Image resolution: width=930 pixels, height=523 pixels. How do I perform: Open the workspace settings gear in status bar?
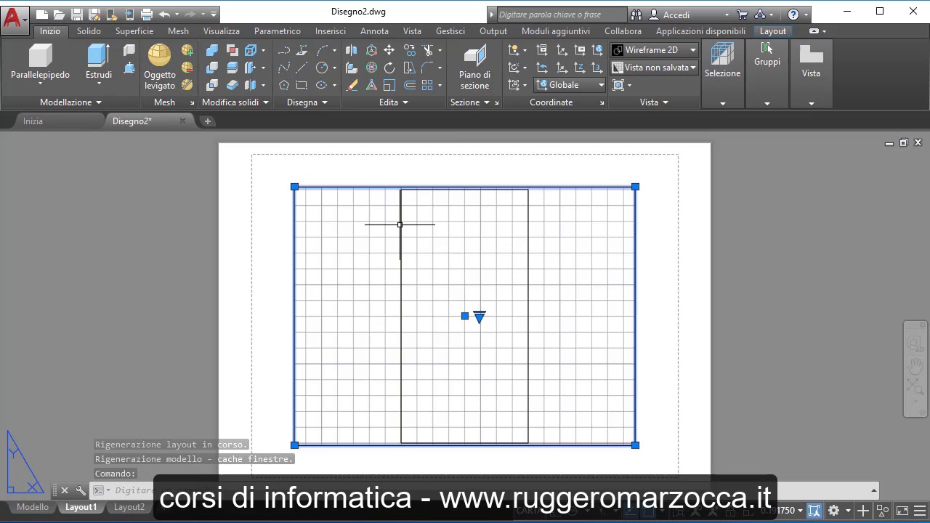coord(834,511)
